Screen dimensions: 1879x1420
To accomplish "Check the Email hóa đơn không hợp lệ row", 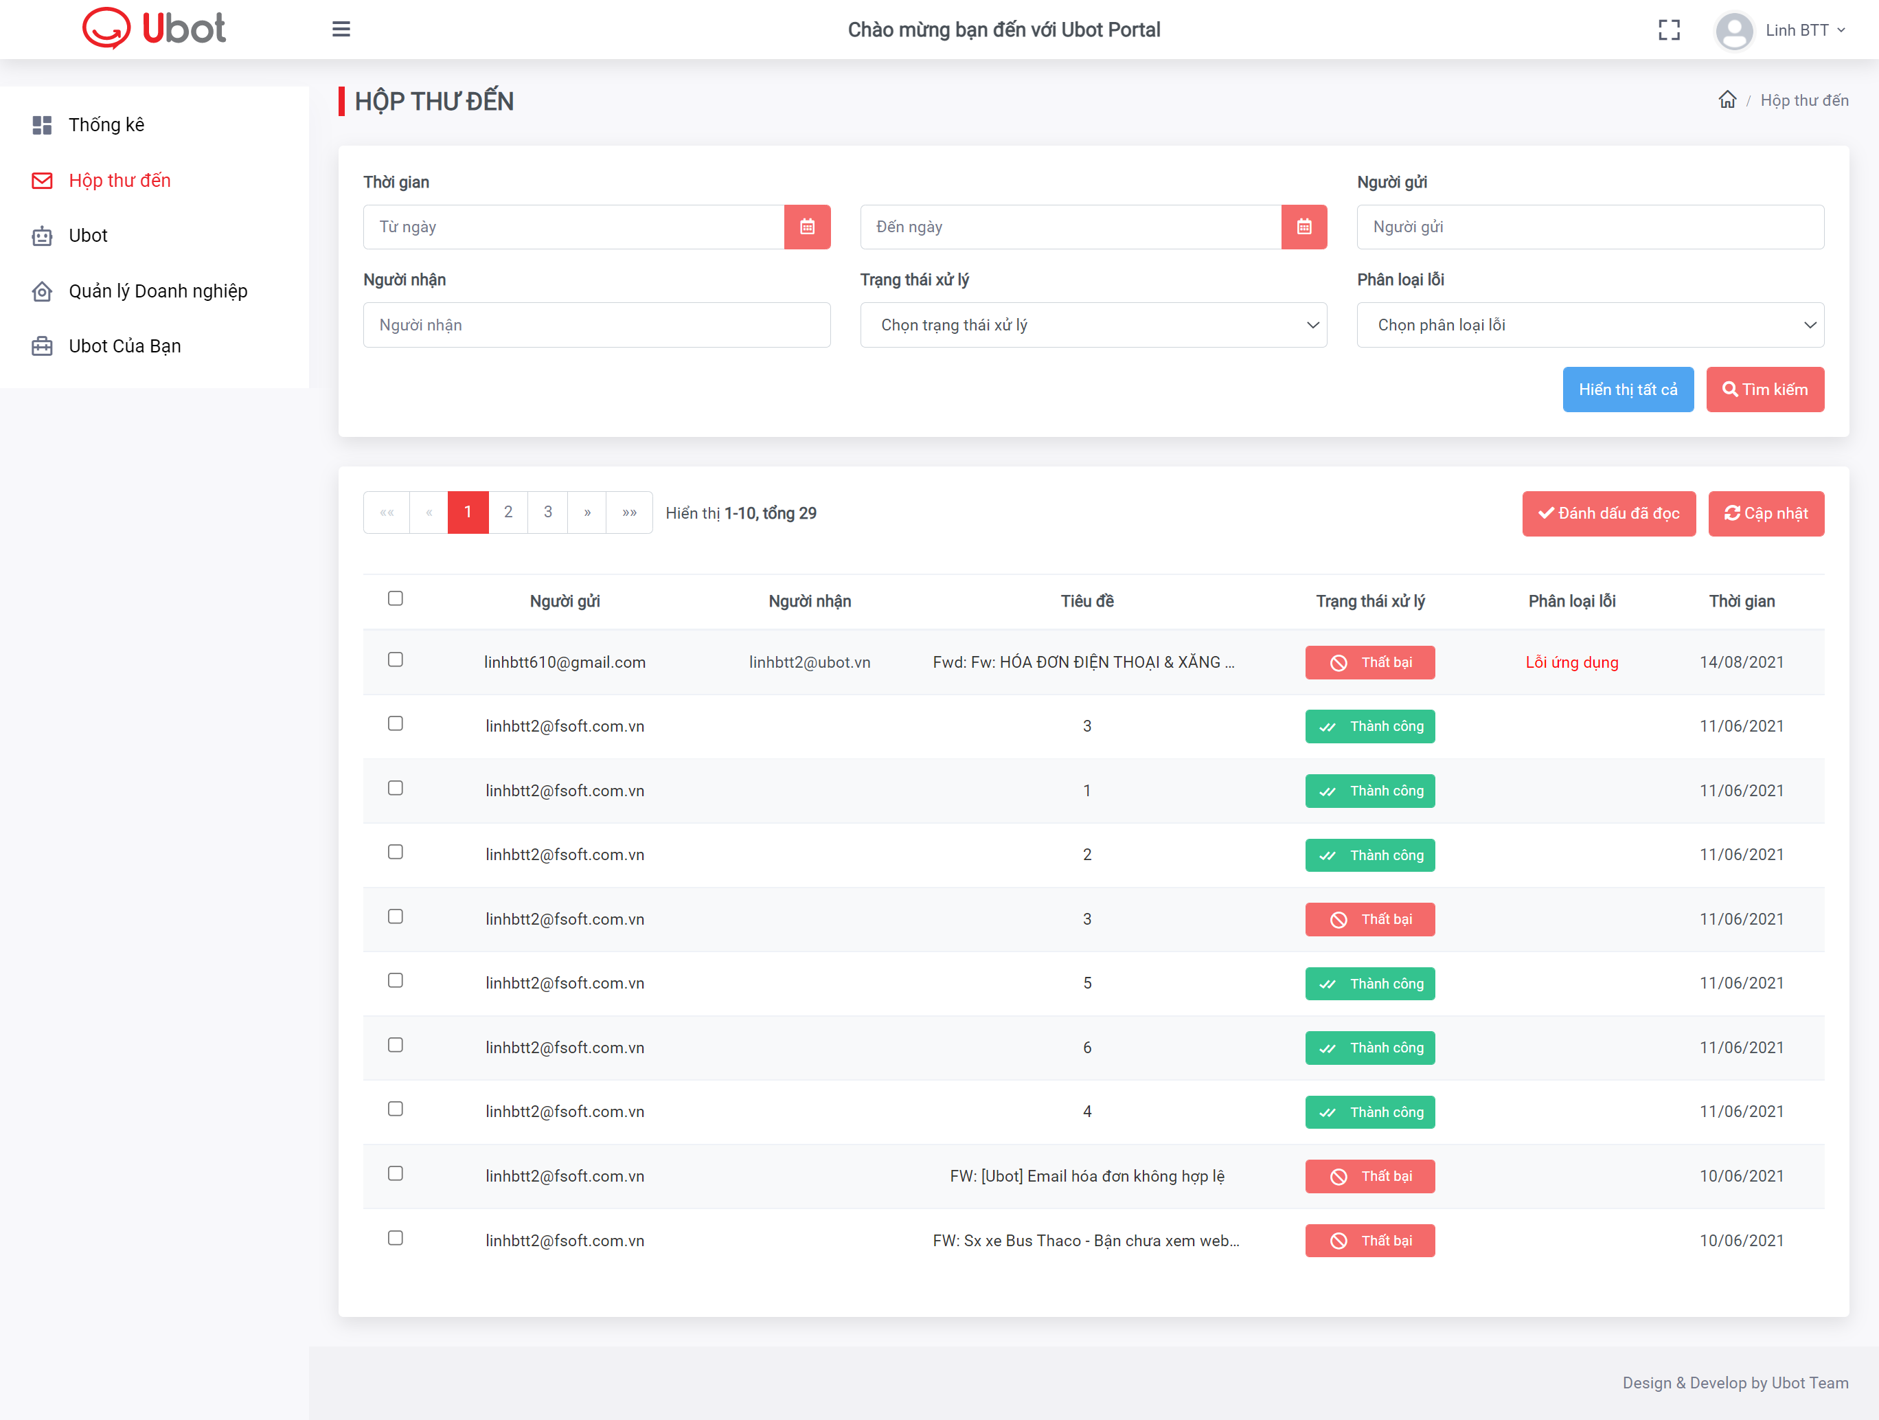I will [395, 1173].
